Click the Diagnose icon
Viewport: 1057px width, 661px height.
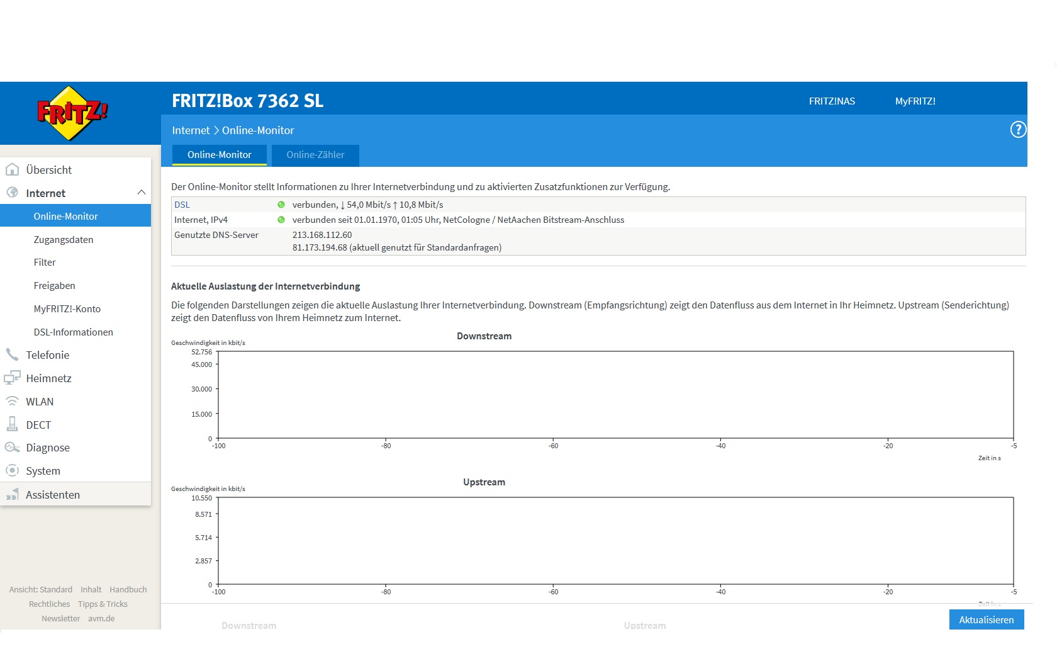[12, 448]
